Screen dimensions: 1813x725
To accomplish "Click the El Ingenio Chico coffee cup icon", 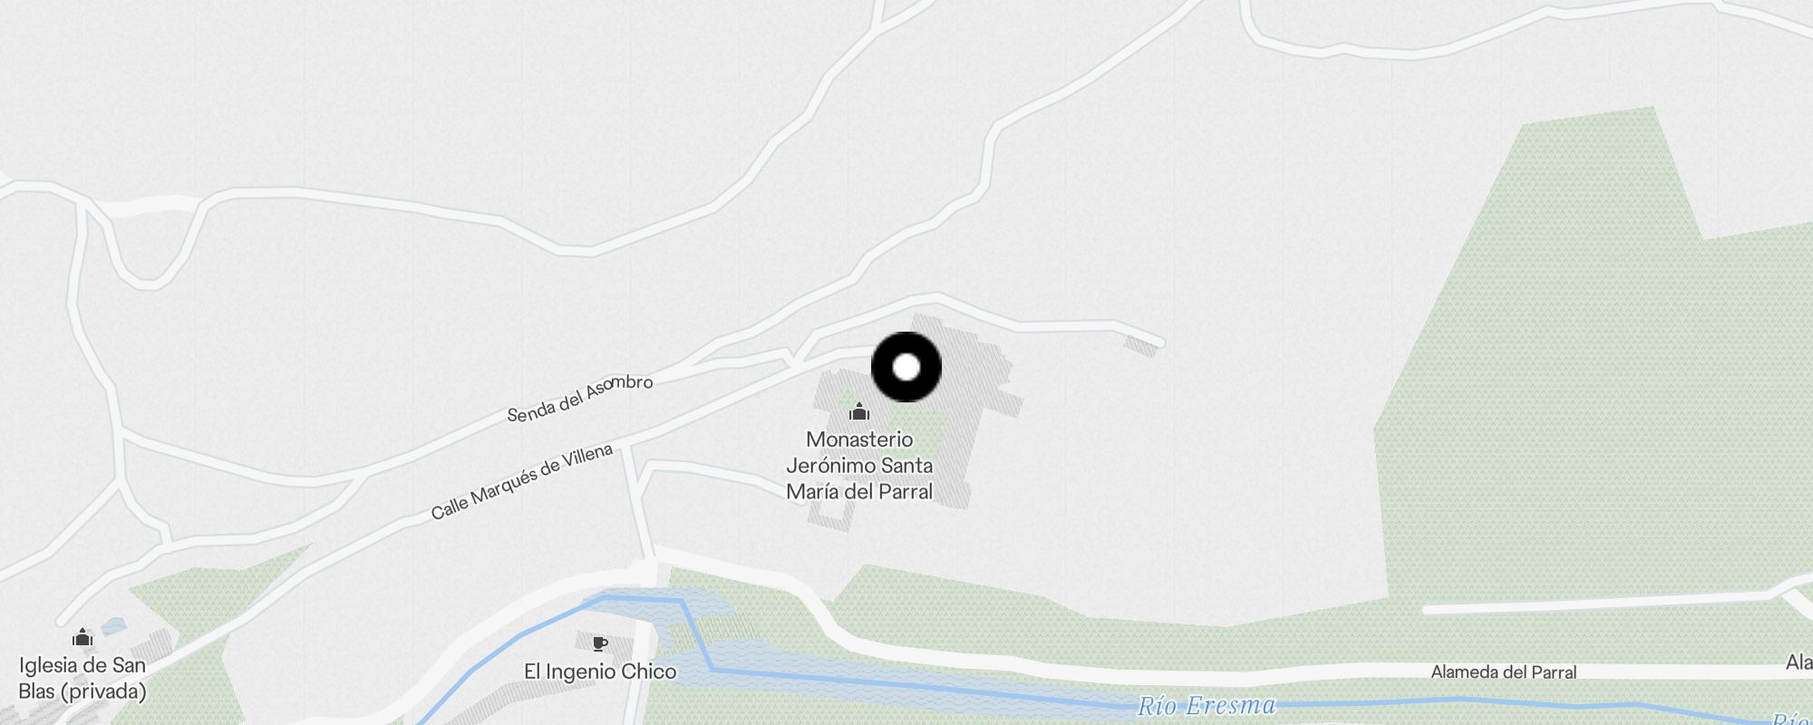I will click(599, 643).
